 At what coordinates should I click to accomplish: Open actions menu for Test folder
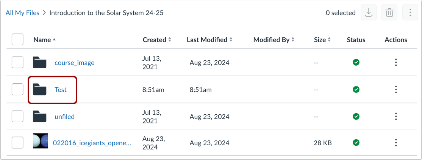coord(395,89)
